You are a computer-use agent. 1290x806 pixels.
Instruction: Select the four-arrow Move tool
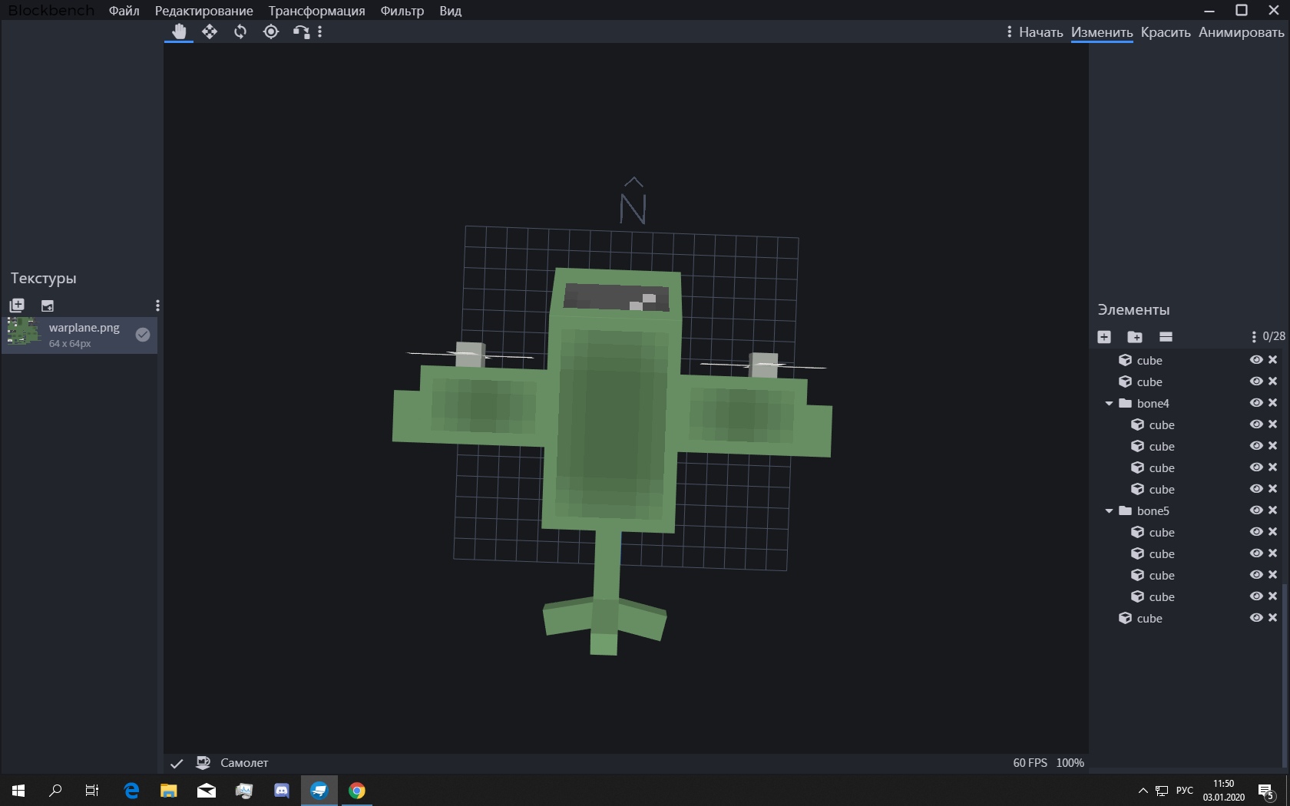point(210,31)
